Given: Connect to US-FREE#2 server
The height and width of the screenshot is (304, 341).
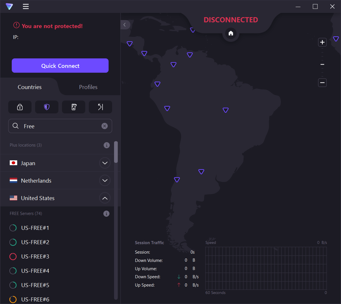Looking at the screenshot, I should [35, 242].
